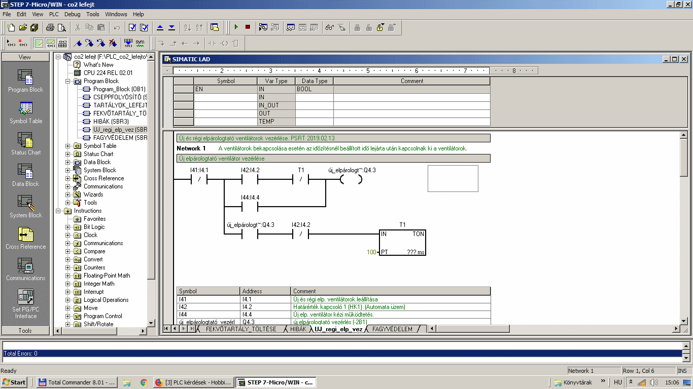Open Cross Reference from the View bar

point(25,238)
